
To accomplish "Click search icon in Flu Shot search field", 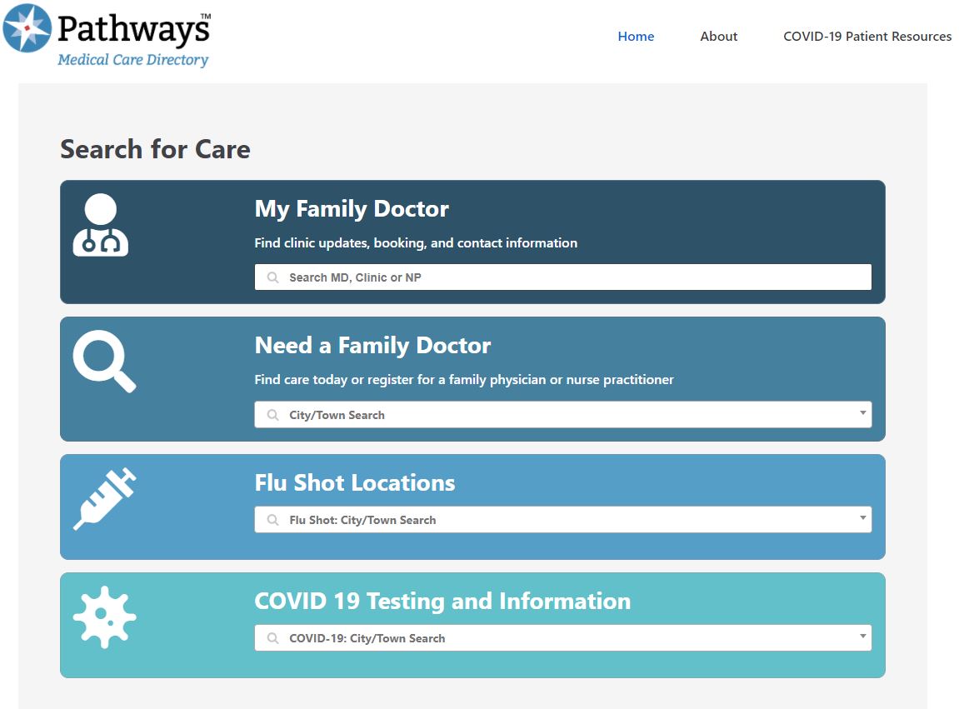I will [272, 520].
